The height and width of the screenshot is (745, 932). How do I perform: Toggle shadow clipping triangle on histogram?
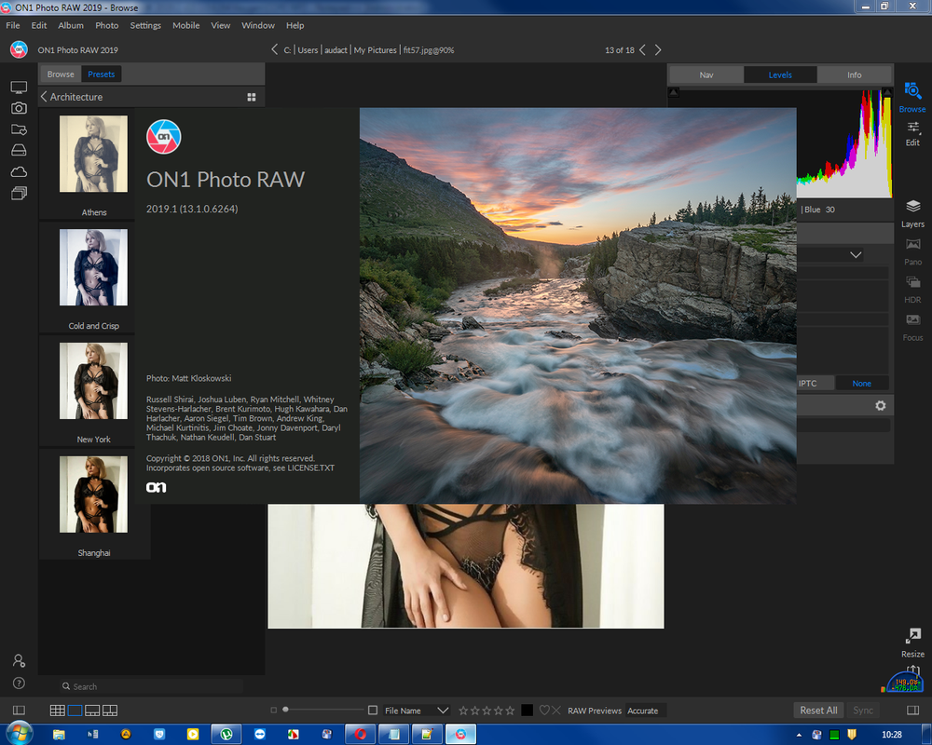[674, 92]
